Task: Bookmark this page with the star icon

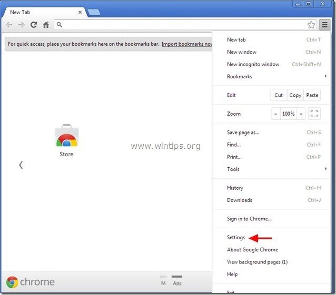Action: (311, 25)
